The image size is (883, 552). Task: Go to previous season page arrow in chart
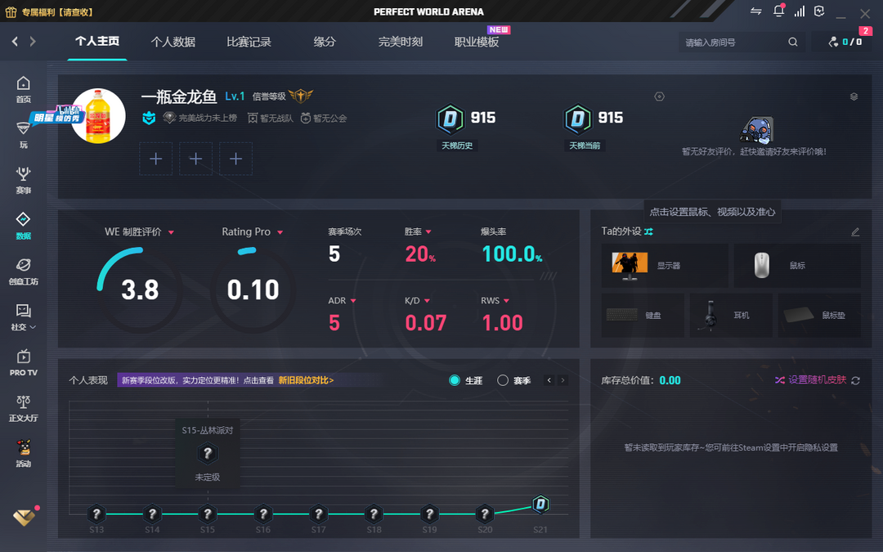click(549, 380)
